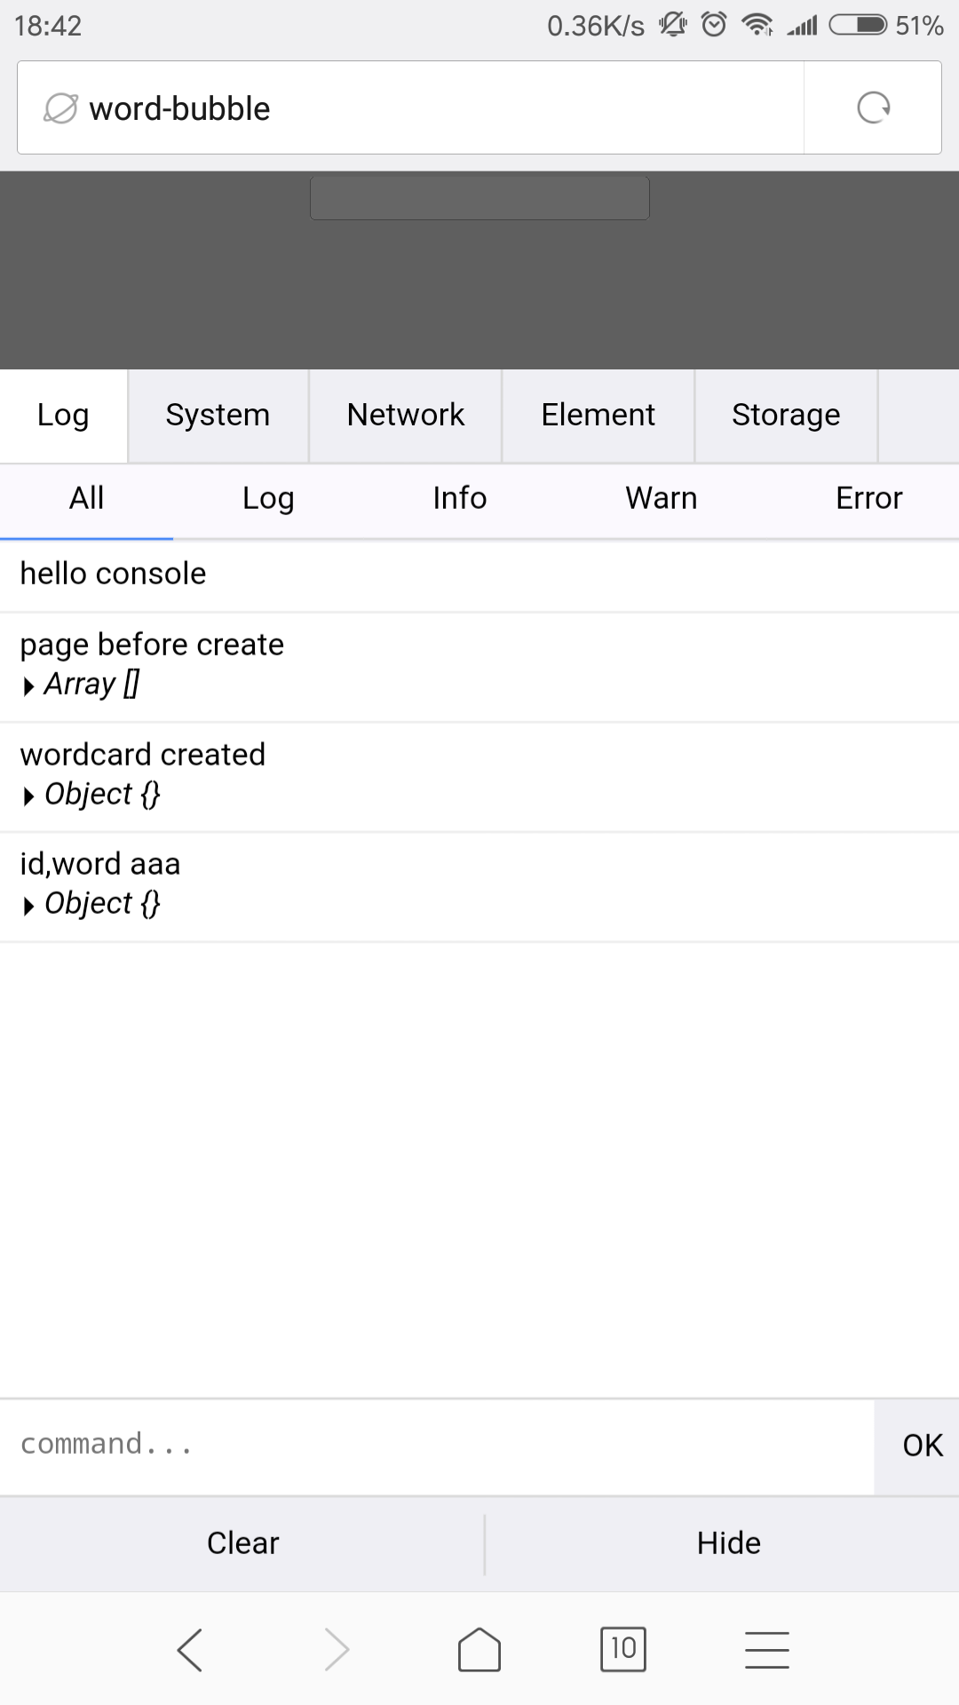Tap the alarm clock status icon
Image resolution: width=959 pixels, height=1705 pixels.
713,26
